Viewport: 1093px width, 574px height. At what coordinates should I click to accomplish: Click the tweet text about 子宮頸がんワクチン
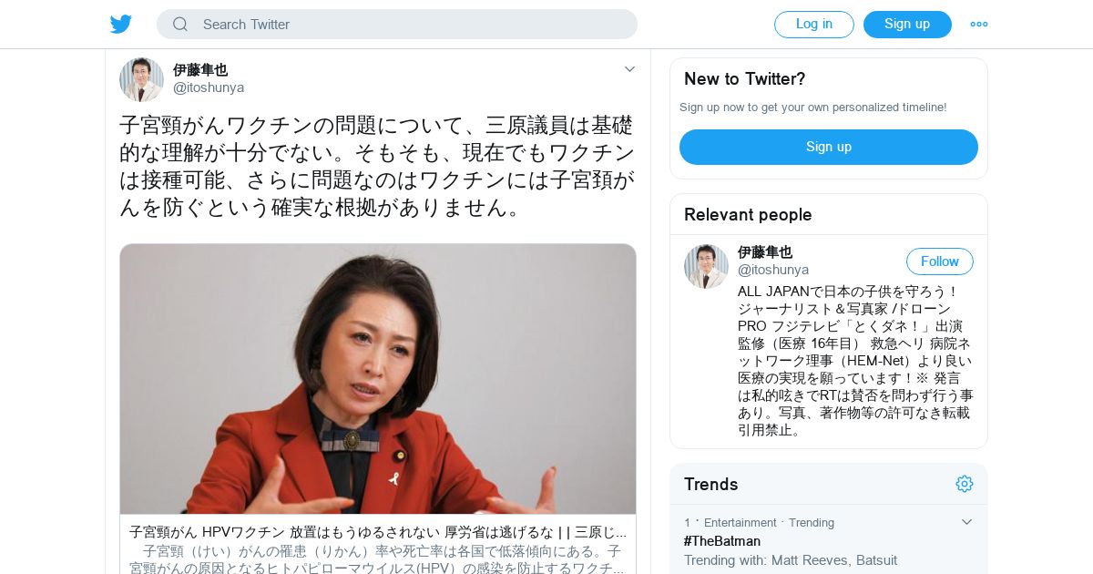pyautogui.click(x=377, y=166)
